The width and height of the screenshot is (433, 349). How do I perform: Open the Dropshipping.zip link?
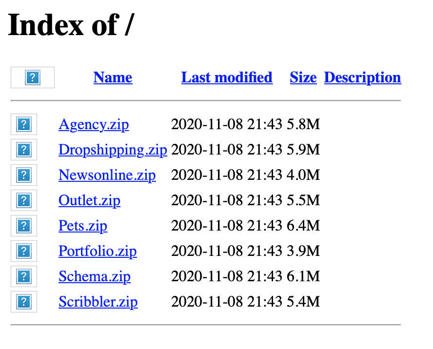[x=113, y=150]
